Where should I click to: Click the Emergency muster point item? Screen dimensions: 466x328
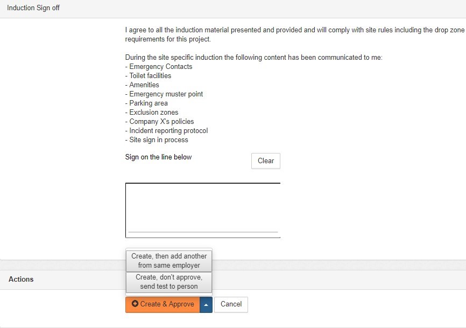pos(166,94)
